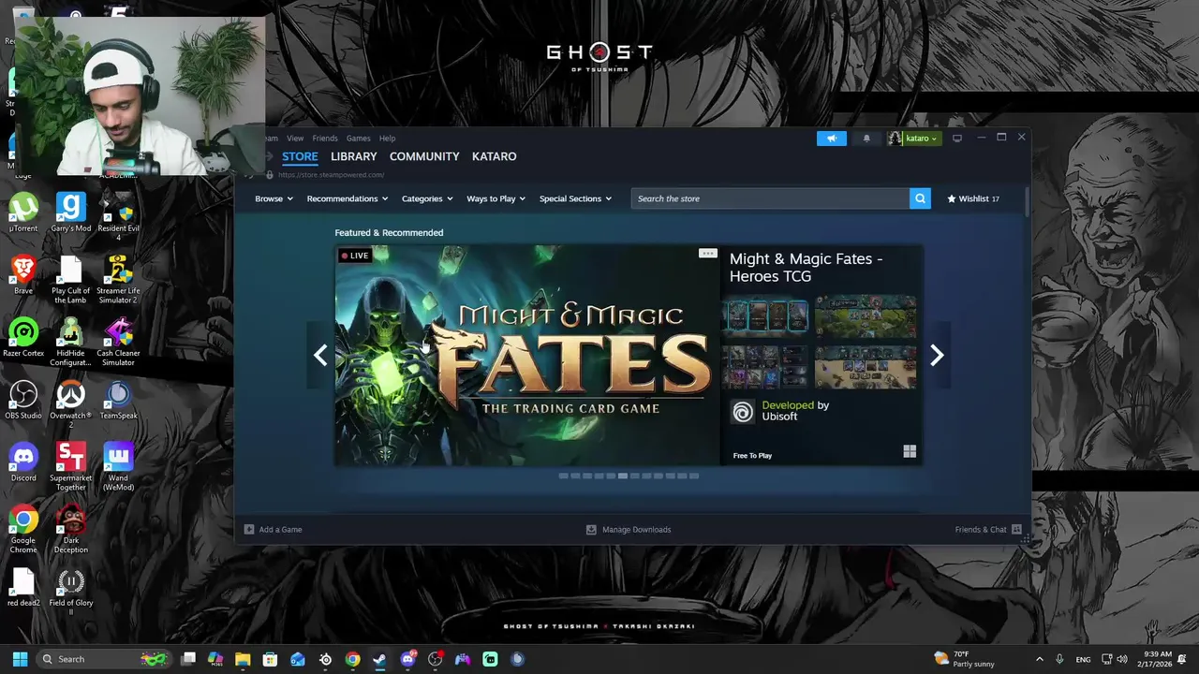The width and height of the screenshot is (1199, 674).
Task: Expand the Ways to Play dropdown
Action: click(x=496, y=198)
